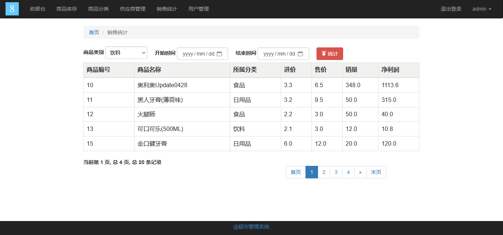The image size is (503, 235).
Task: Click the 退出登录 link
Action: pyautogui.click(x=451, y=9)
